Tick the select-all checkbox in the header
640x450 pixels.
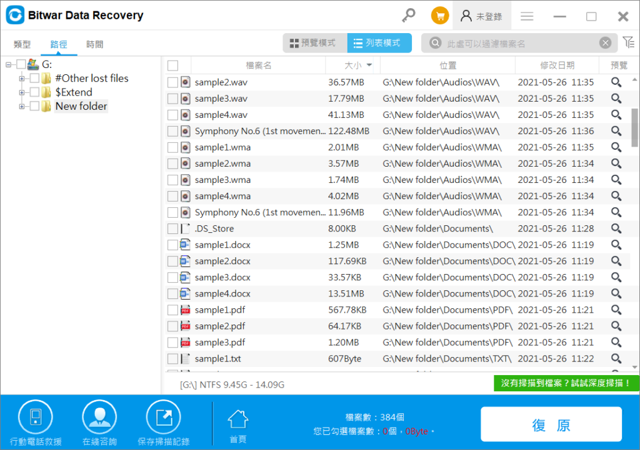pyautogui.click(x=172, y=66)
